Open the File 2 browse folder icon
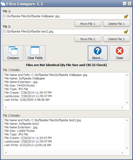The height and width of the screenshot is (160, 133). (126, 32)
